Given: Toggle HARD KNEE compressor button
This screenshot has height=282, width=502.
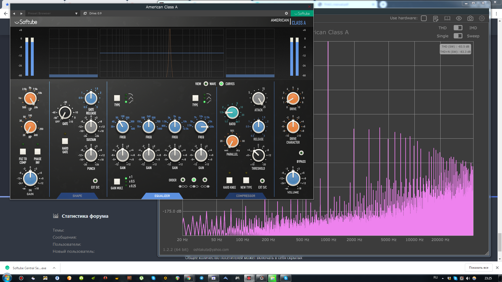Looking at the screenshot, I should (x=229, y=180).
